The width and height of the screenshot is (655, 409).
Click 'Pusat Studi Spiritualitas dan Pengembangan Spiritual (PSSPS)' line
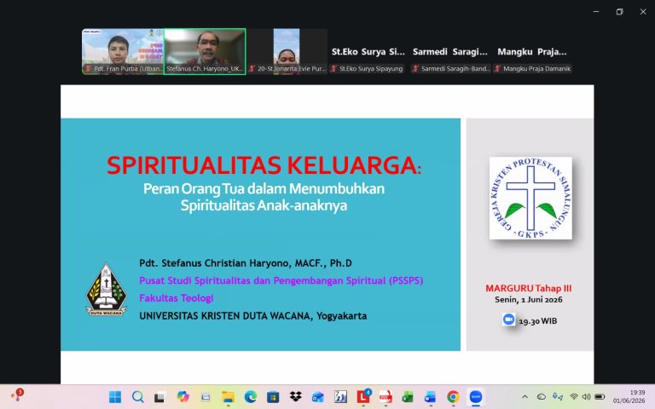(x=281, y=280)
